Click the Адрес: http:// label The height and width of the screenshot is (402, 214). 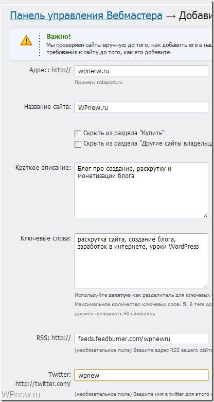(50, 71)
